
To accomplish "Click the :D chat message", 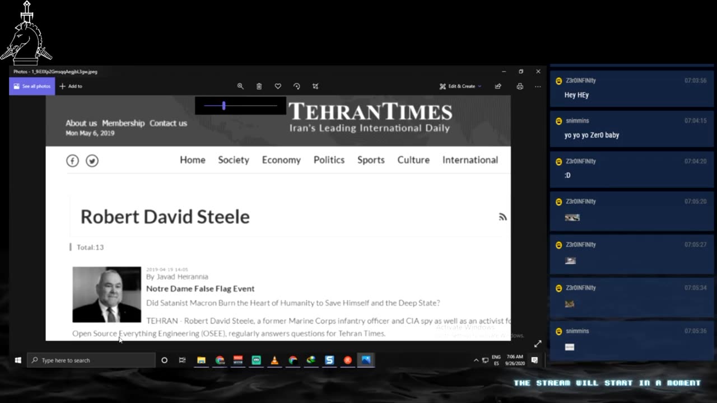I will pyautogui.click(x=567, y=175).
